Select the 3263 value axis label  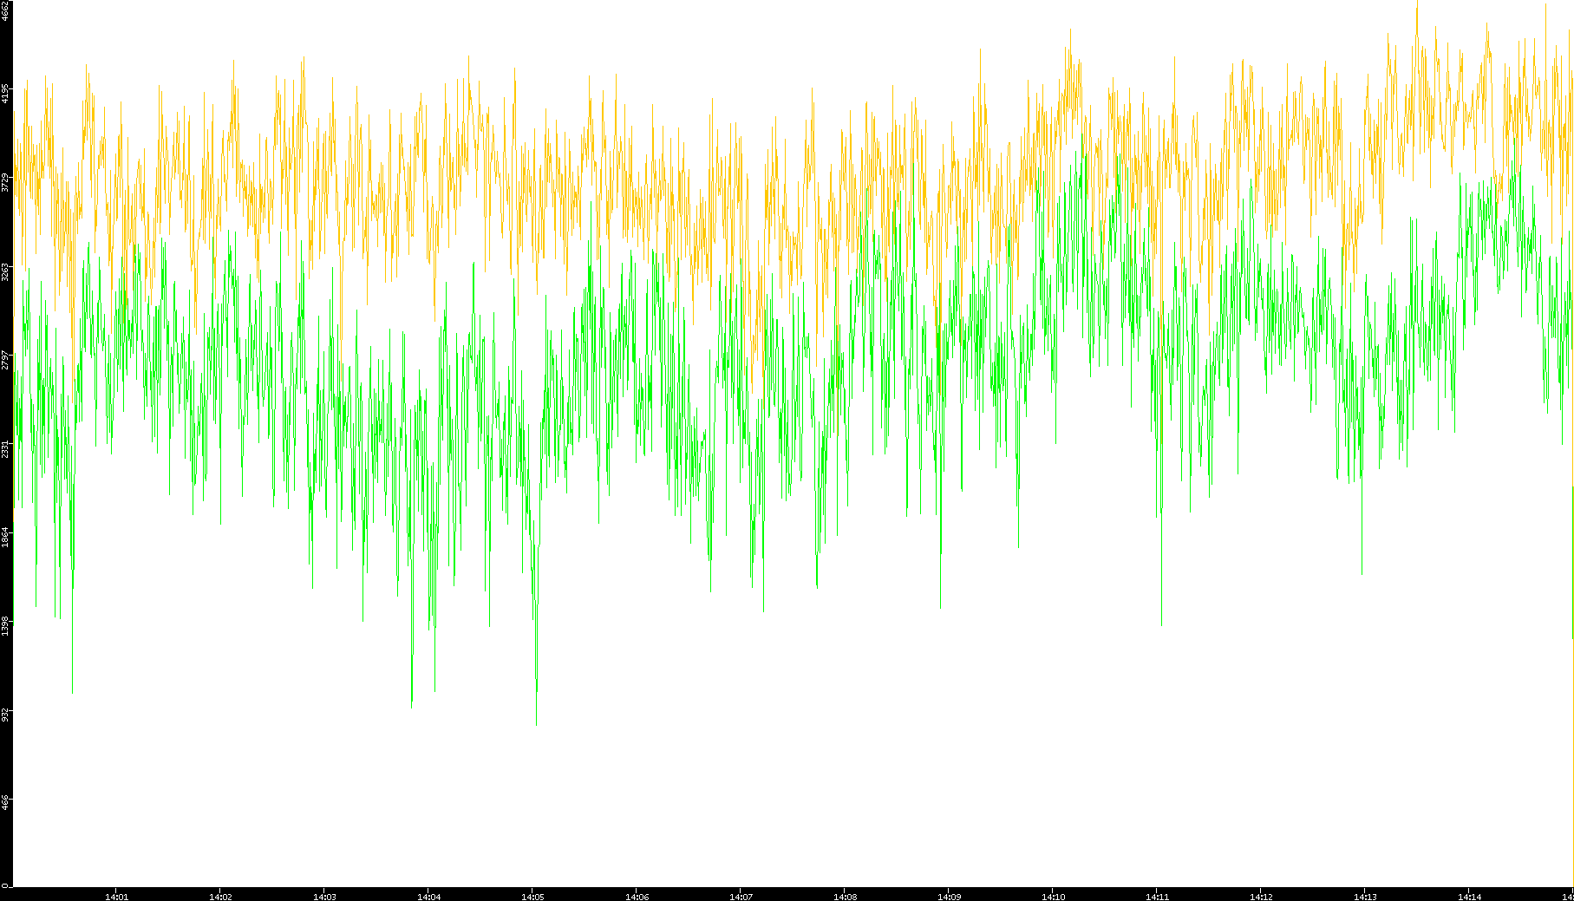[6, 271]
